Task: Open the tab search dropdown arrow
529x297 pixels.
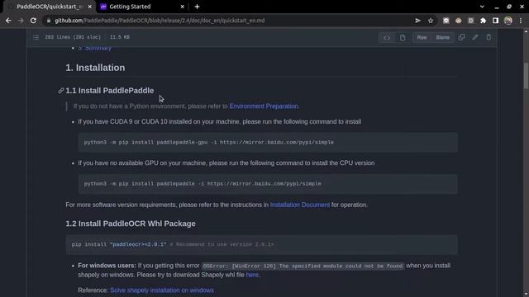Action: (x=482, y=7)
